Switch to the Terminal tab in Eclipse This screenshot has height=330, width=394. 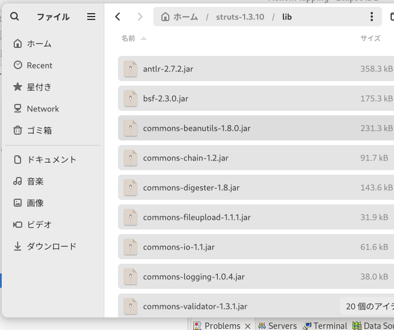[324, 326]
